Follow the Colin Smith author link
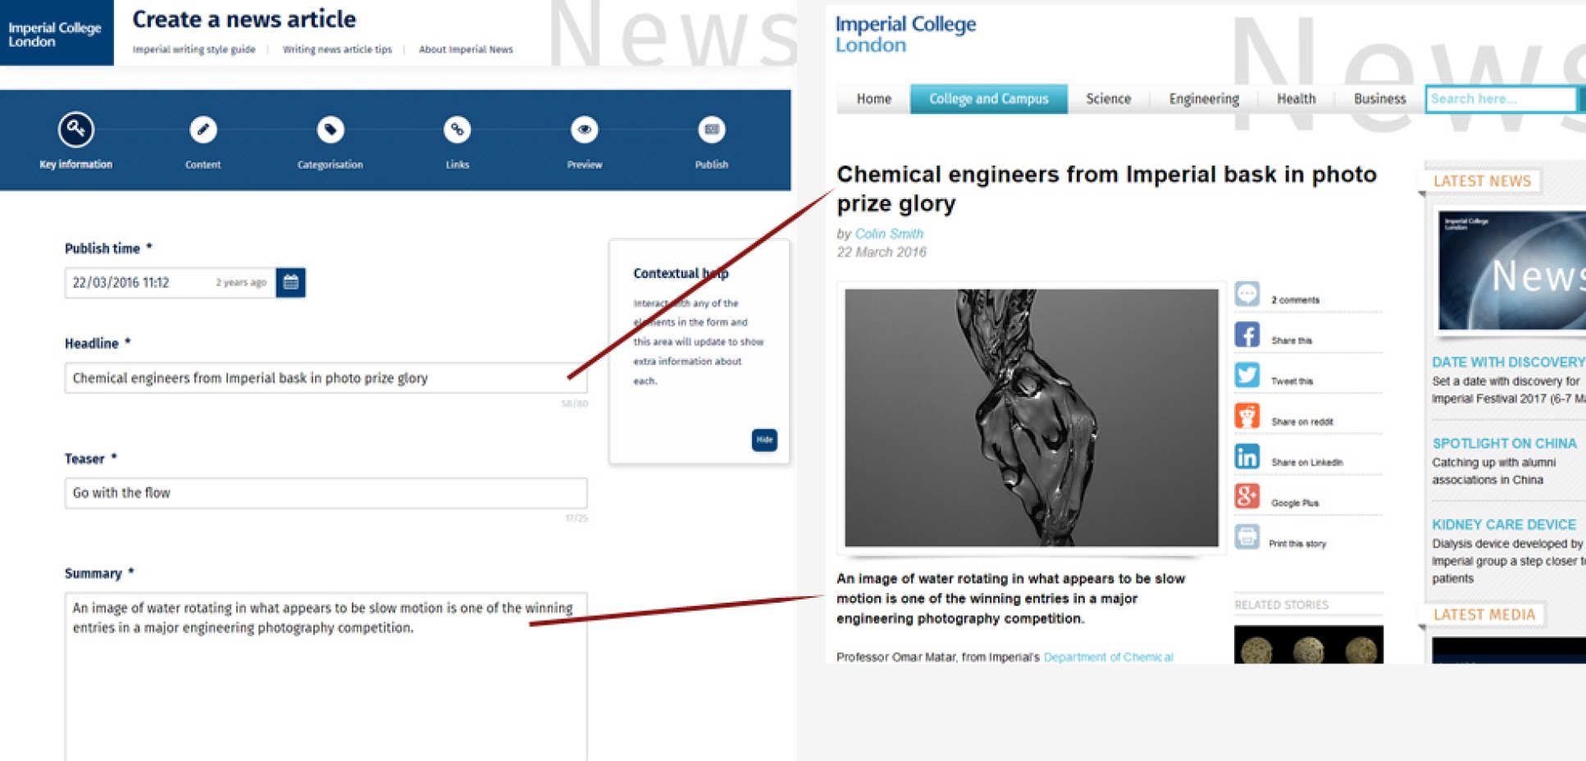The height and width of the screenshot is (761, 1586). (x=889, y=234)
